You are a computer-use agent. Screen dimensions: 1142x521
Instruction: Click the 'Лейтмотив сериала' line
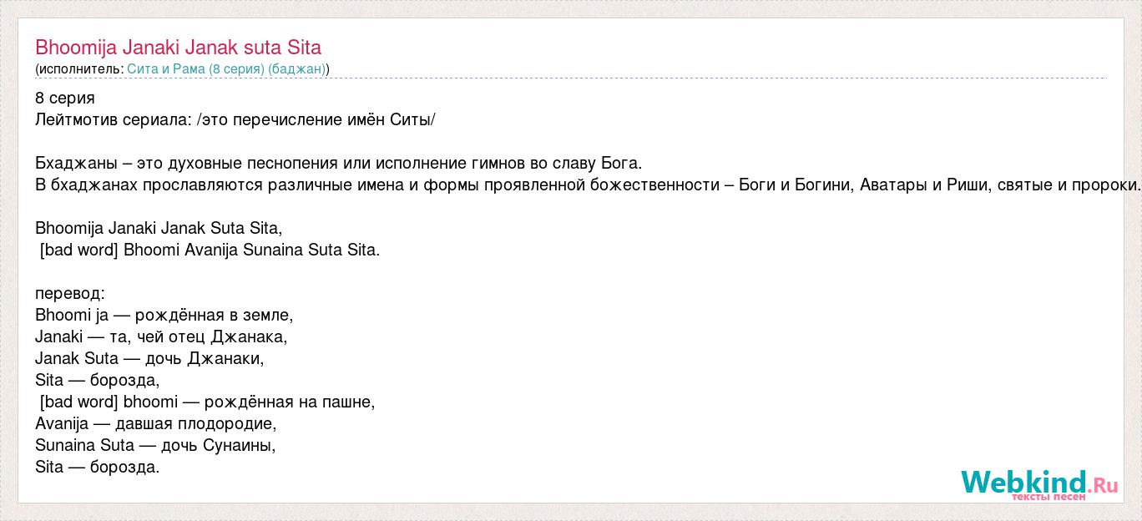(235, 120)
